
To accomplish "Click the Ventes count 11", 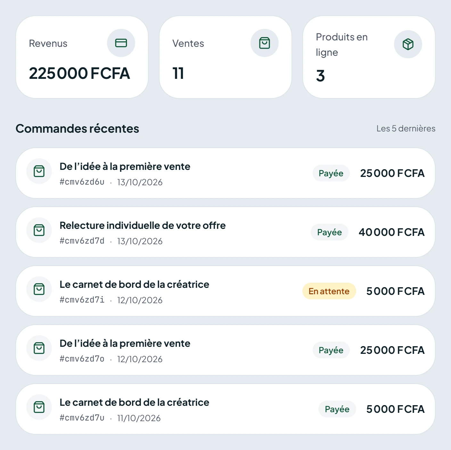I will point(178,73).
